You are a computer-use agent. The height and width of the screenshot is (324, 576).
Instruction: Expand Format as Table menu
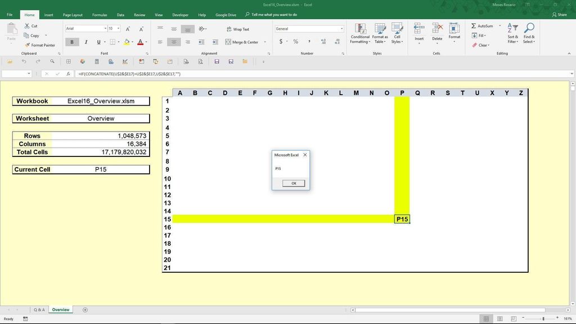pyautogui.click(x=380, y=34)
